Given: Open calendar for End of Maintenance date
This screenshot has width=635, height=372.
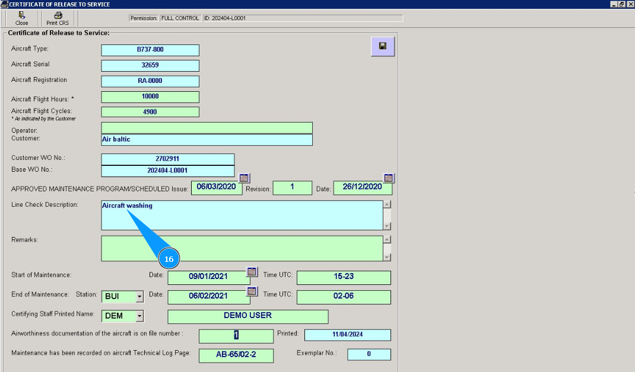Looking at the screenshot, I should point(252,291).
